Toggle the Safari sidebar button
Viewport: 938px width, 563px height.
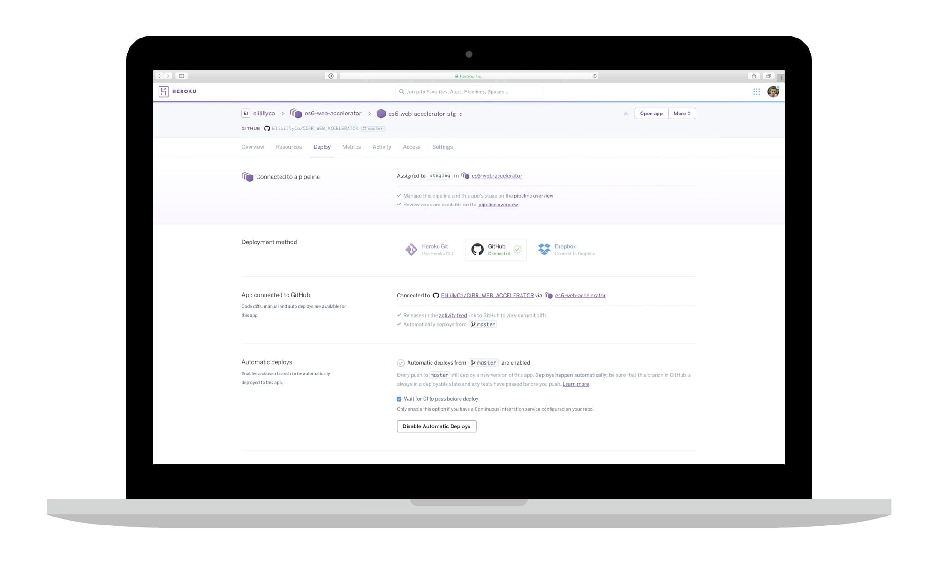click(x=182, y=76)
